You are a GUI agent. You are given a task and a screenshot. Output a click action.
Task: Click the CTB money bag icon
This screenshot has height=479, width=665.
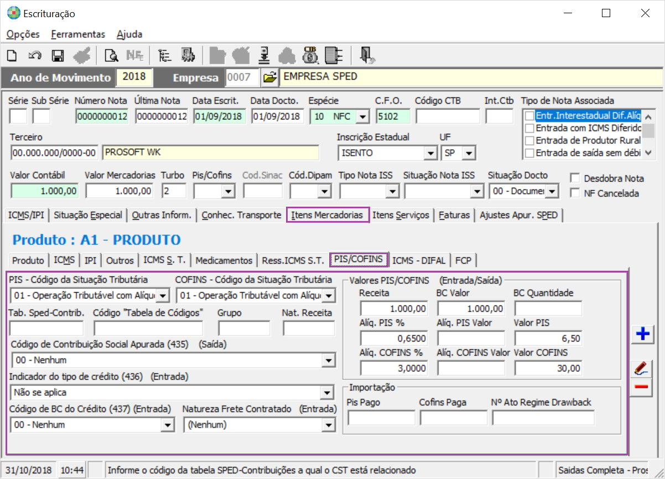[310, 55]
